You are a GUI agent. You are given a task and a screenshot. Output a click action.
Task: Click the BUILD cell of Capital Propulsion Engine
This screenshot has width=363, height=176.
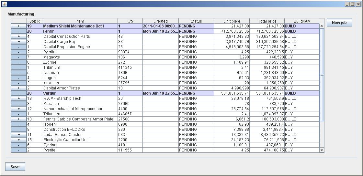[x=302, y=47]
